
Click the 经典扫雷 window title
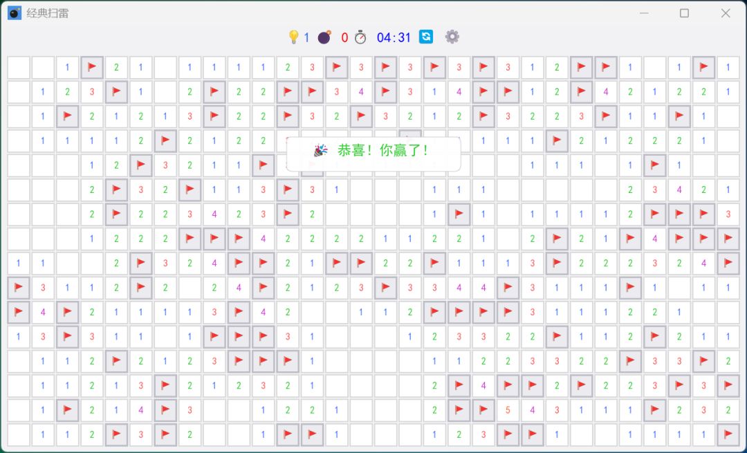pos(48,13)
